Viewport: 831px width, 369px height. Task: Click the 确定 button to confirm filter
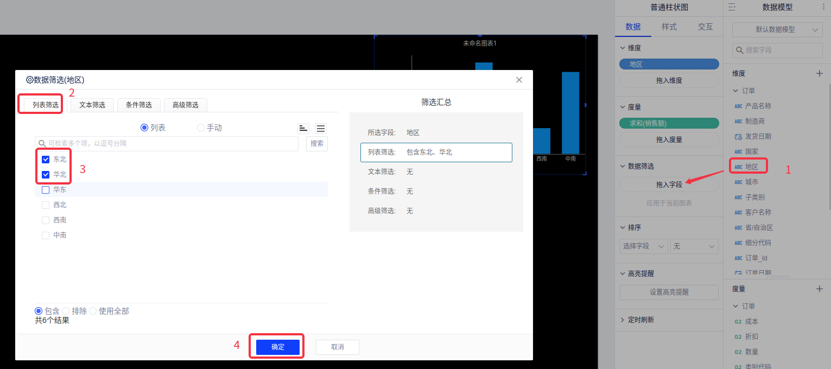click(277, 347)
